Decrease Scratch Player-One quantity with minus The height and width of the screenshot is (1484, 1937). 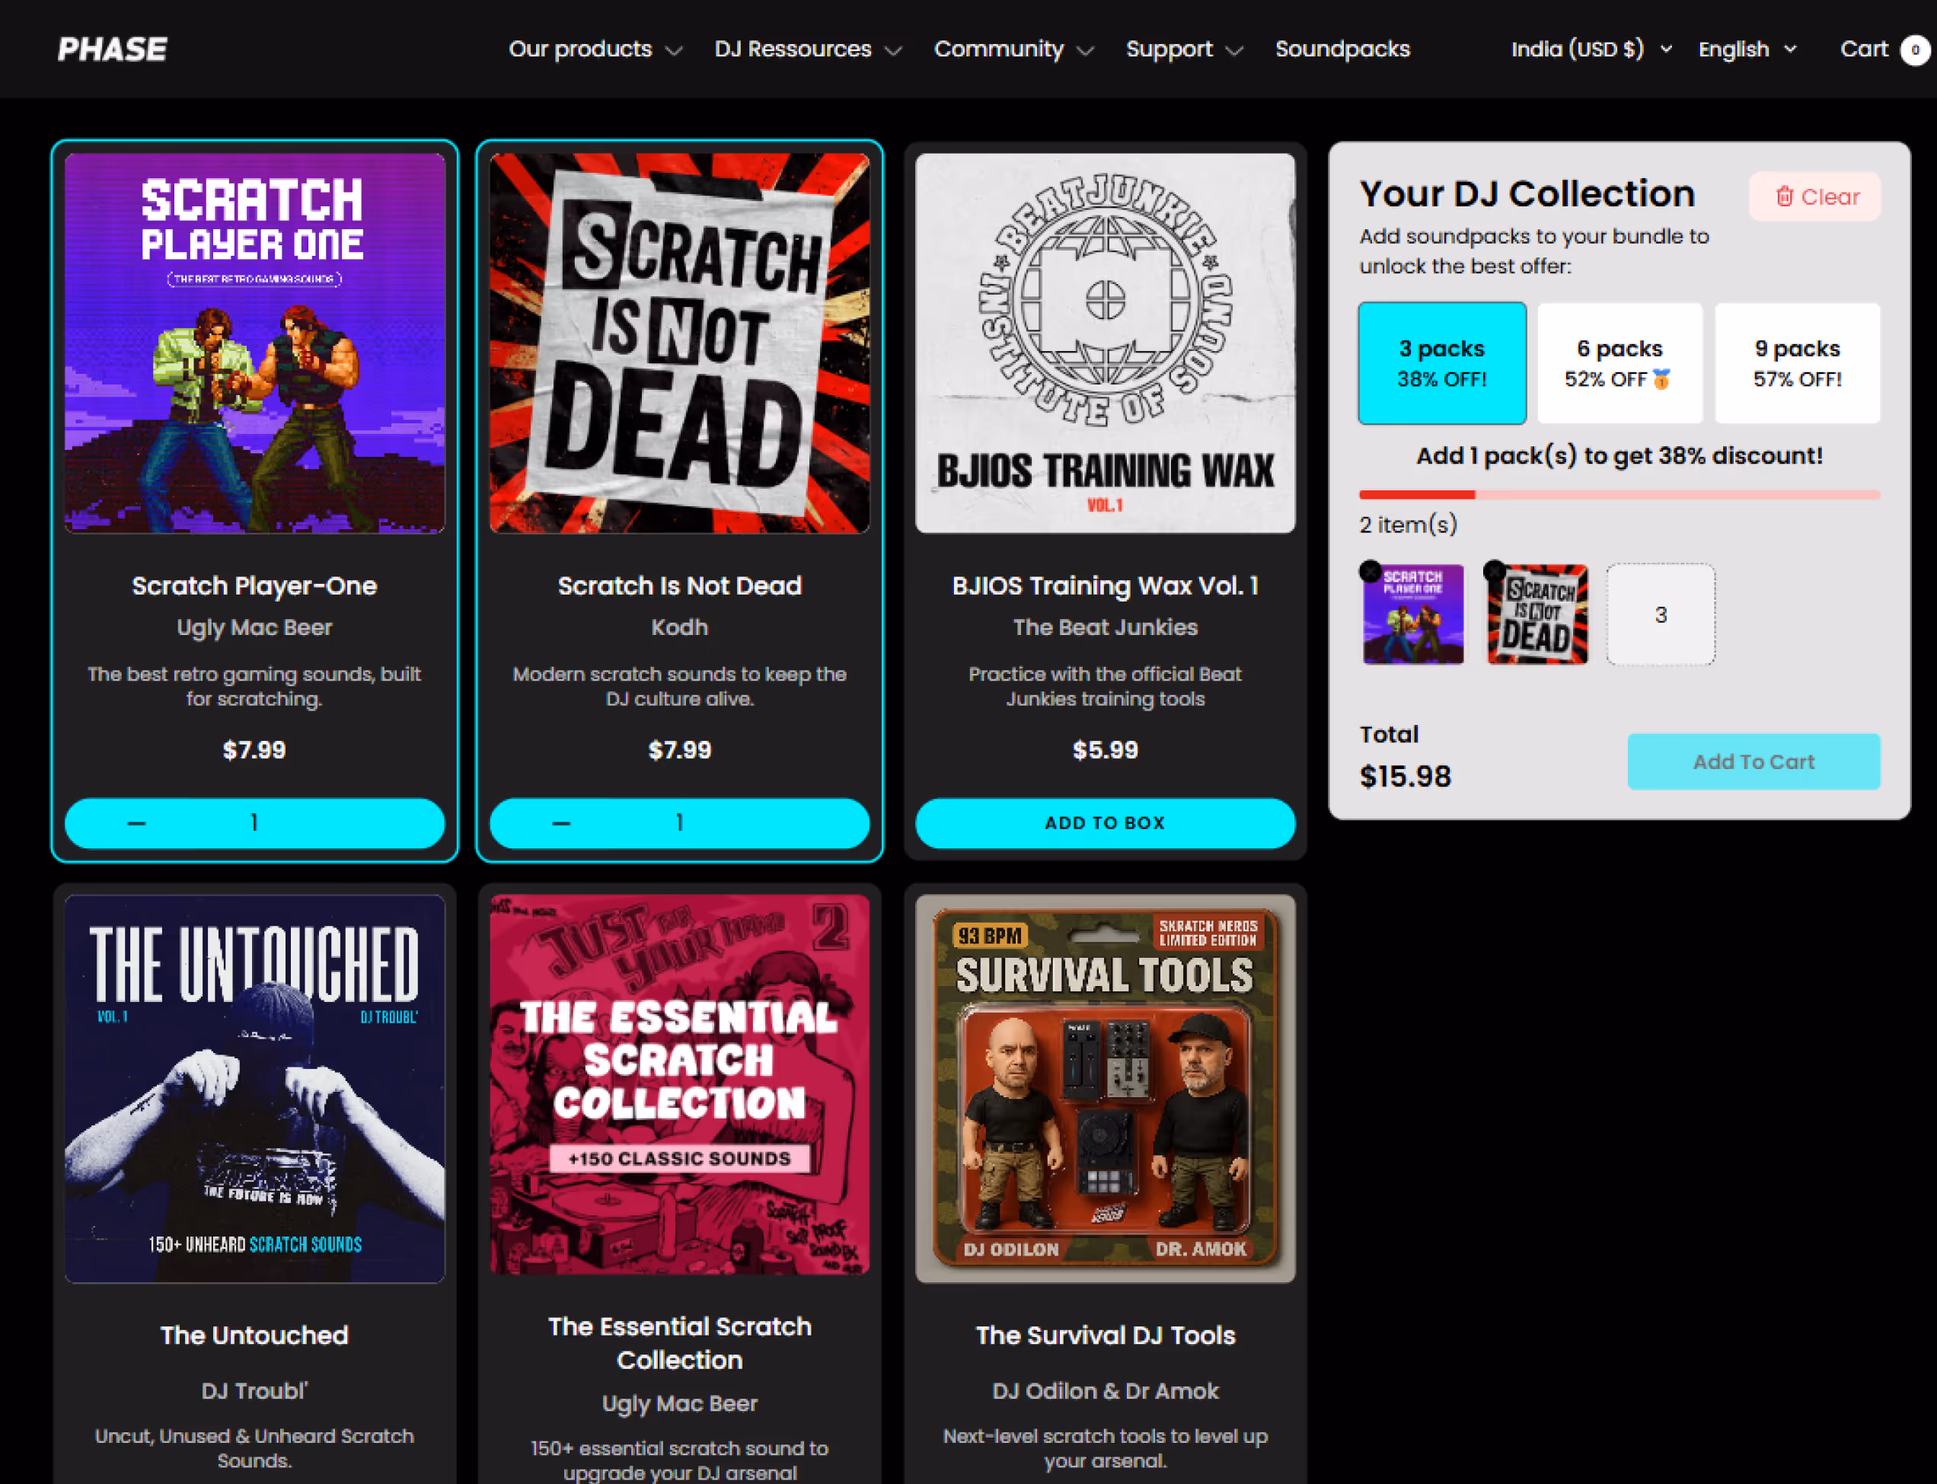(x=136, y=823)
